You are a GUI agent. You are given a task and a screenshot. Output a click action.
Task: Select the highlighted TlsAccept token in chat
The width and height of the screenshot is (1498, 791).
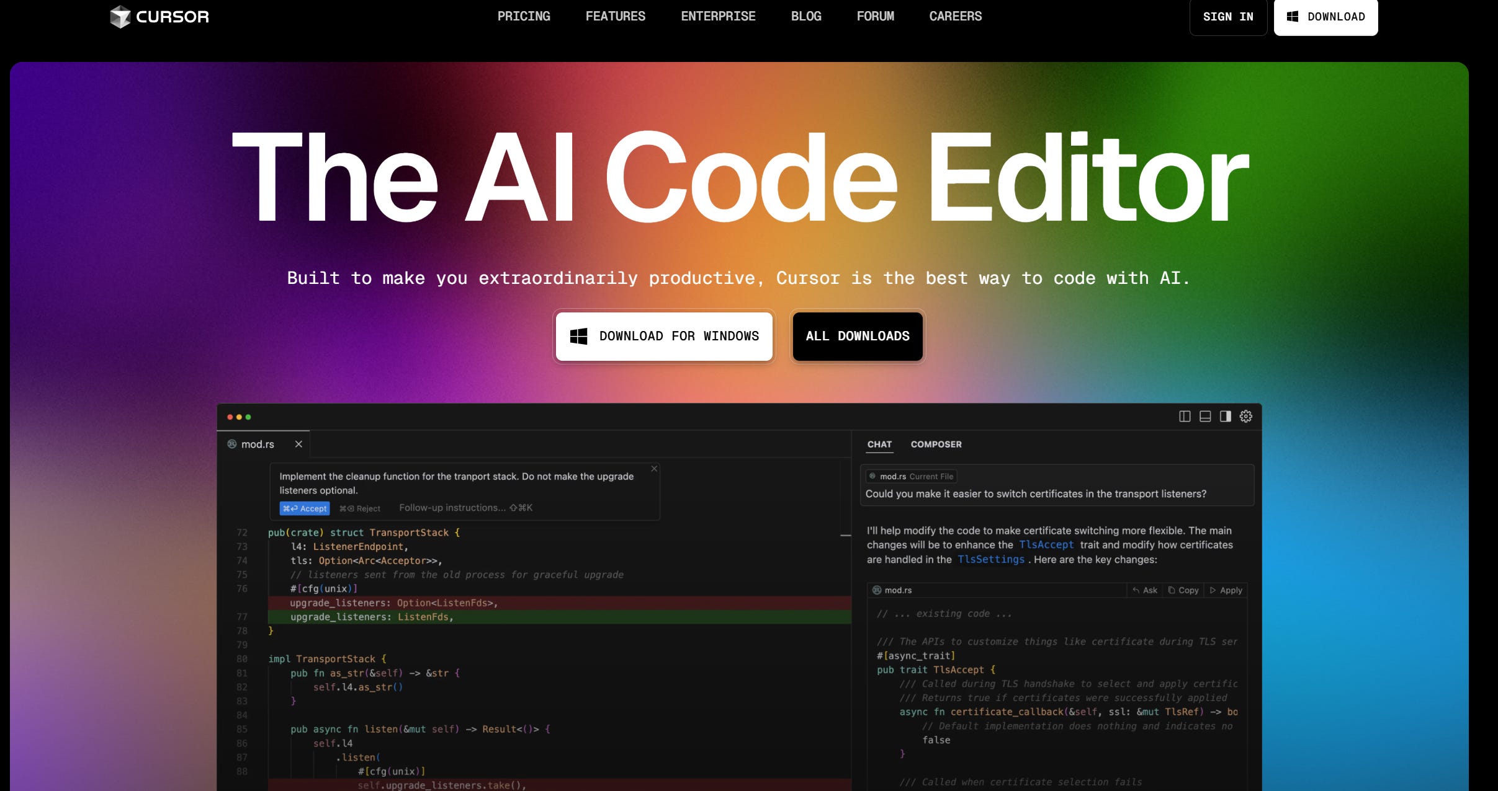pyautogui.click(x=1046, y=544)
